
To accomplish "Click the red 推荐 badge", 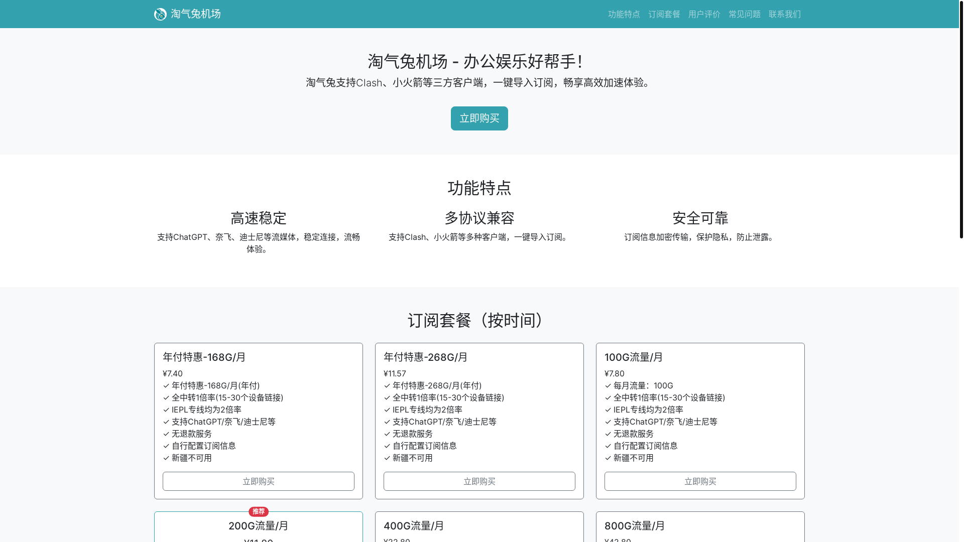I will point(258,511).
